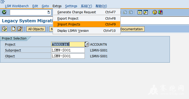Click the Execute clock icon
The image size is (189, 99).
[5, 29]
